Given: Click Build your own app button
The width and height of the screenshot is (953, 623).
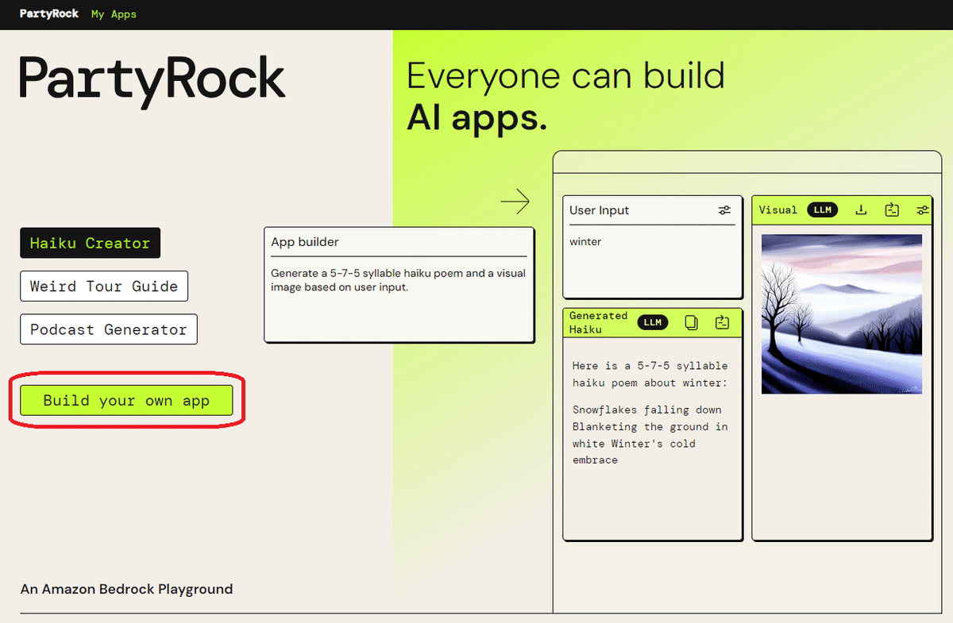Looking at the screenshot, I should click(126, 400).
